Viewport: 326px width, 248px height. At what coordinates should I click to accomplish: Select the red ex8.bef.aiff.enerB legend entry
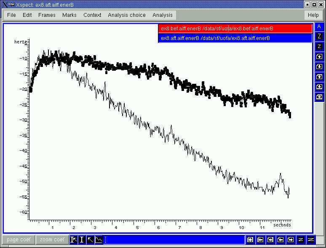(235, 29)
